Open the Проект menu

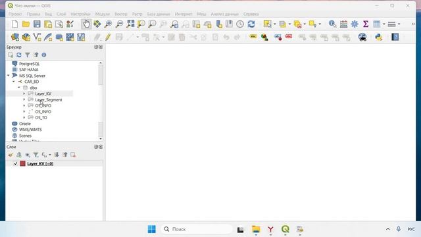pos(15,14)
